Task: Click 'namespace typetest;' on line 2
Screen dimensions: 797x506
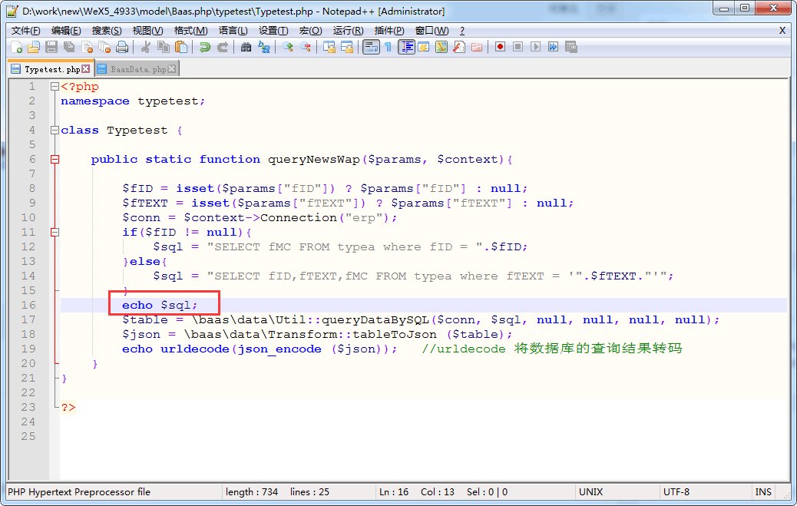Action: [x=133, y=101]
